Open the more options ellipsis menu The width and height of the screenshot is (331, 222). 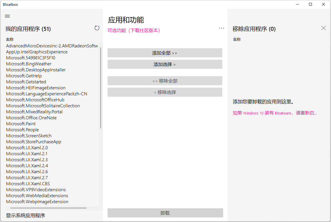pos(221,28)
